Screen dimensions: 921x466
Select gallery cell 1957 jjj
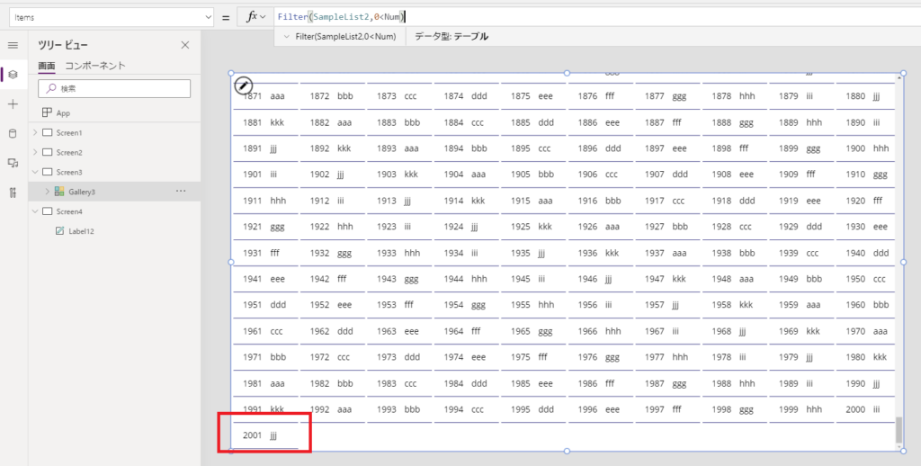[667, 304]
